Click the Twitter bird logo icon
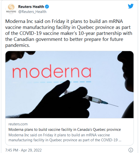 (131, 6)
